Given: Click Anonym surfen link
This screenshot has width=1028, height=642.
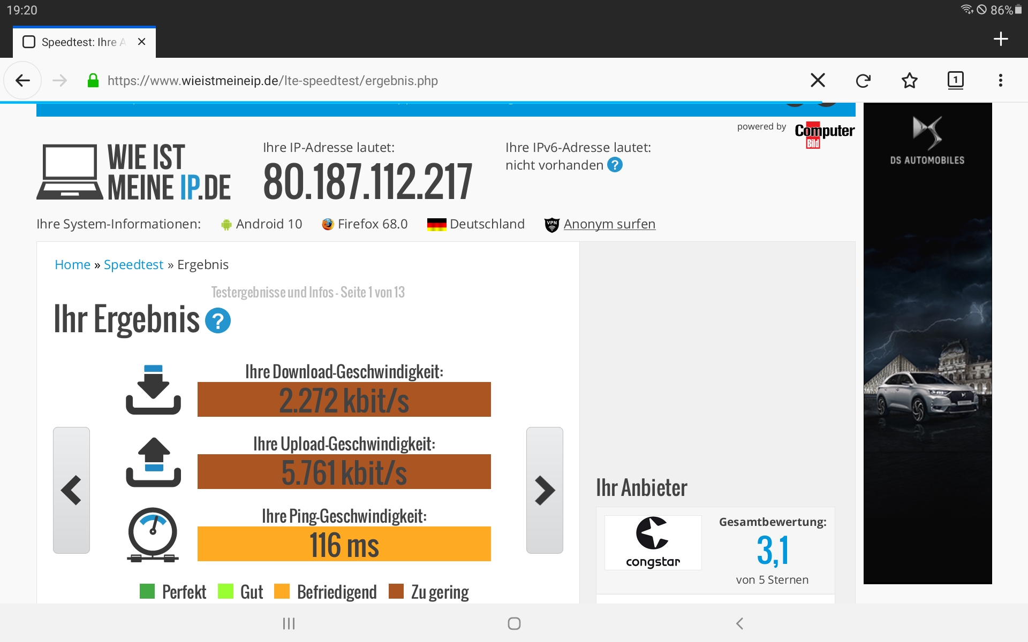Looking at the screenshot, I should pyautogui.click(x=609, y=224).
